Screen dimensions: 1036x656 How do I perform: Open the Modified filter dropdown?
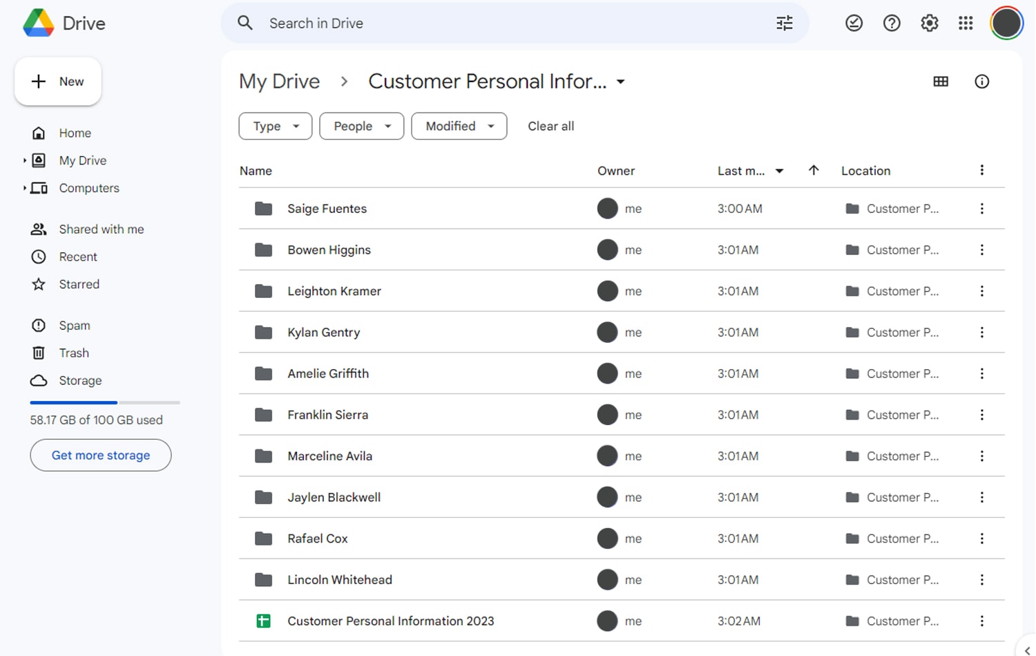pyautogui.click(x=459, y=126)
